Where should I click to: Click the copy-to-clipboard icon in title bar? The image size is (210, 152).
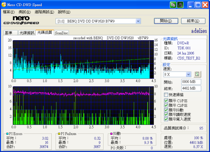(173, 5)
